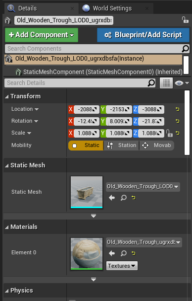
Task: Reset Location to default arrow
Action: 178,109
